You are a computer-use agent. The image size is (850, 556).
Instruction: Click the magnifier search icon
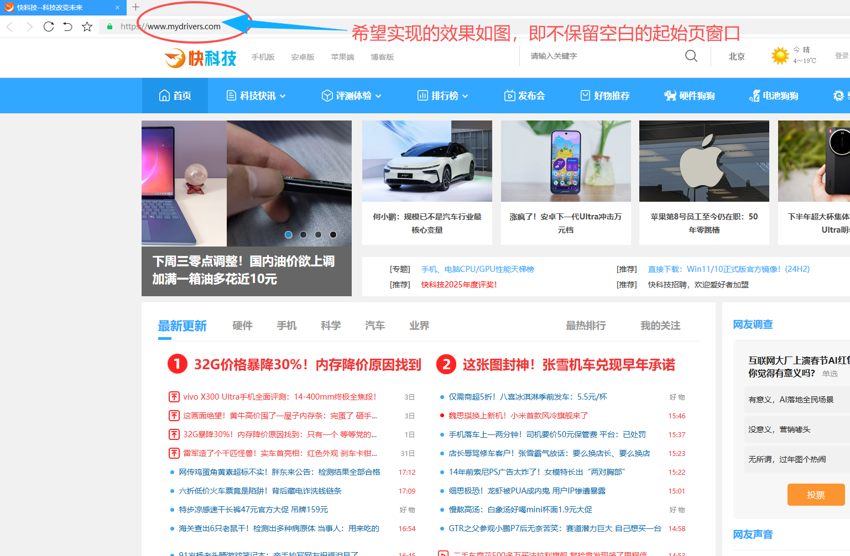pos(691,56)
